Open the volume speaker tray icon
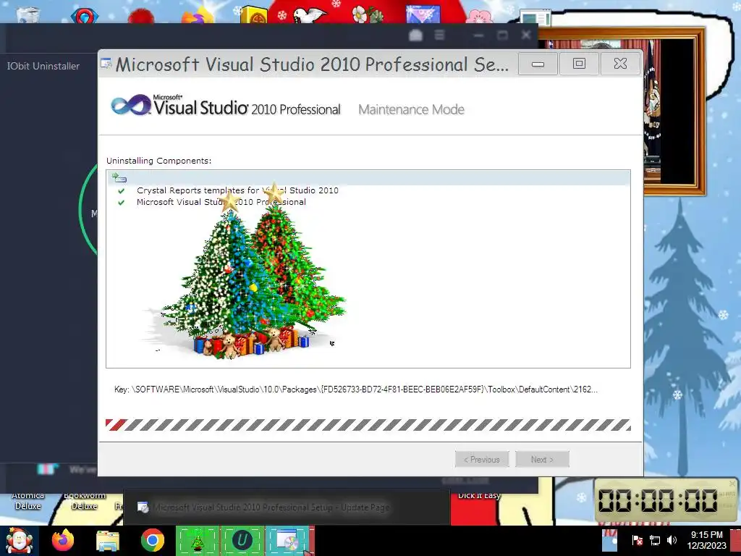Image resolution: width=741 pixels, height=556 pixels. [x=672, y=540]
